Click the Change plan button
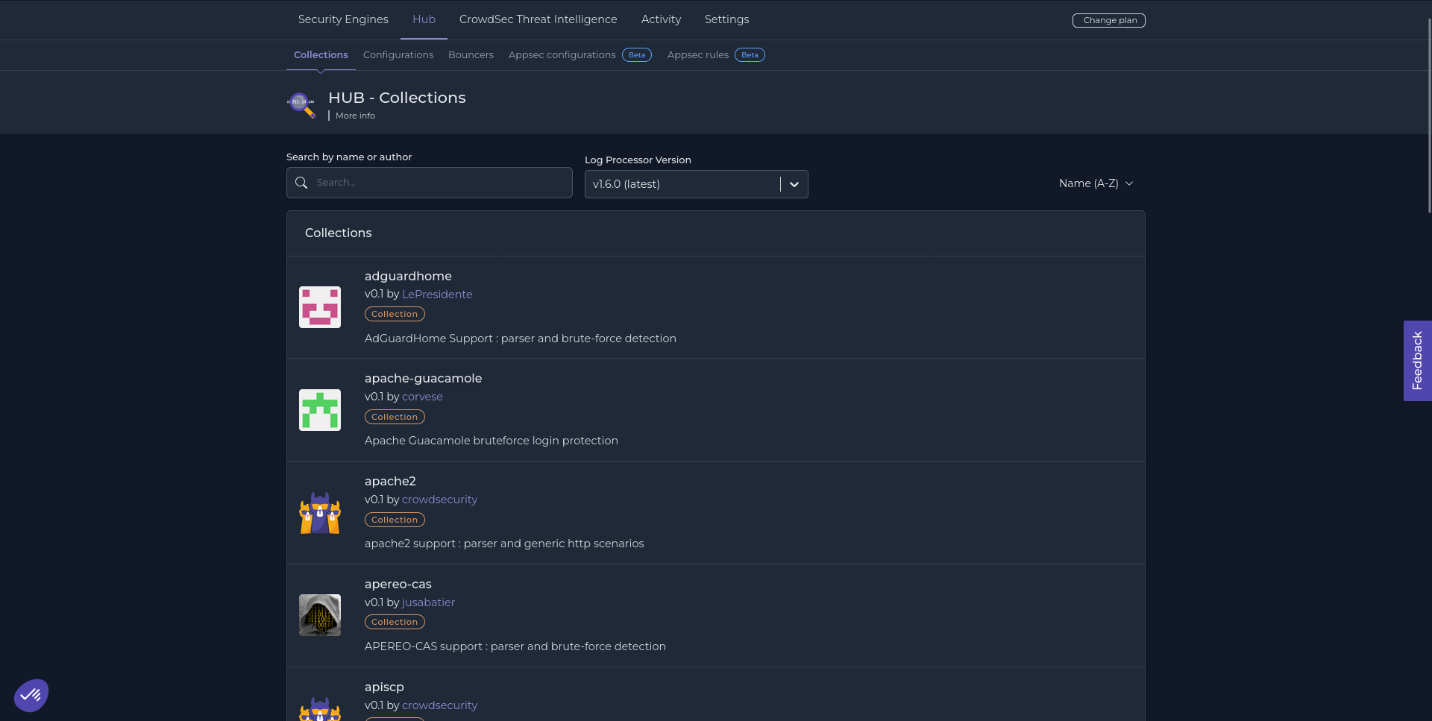Image resolution: width=1432 pixels, height=721 pixels. (x=1108, y=20)
